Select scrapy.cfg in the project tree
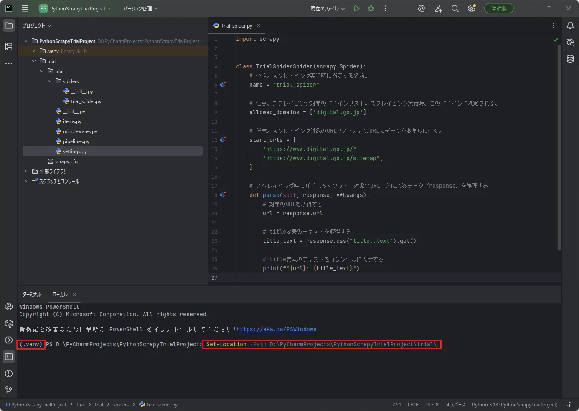 click(66, 161)
